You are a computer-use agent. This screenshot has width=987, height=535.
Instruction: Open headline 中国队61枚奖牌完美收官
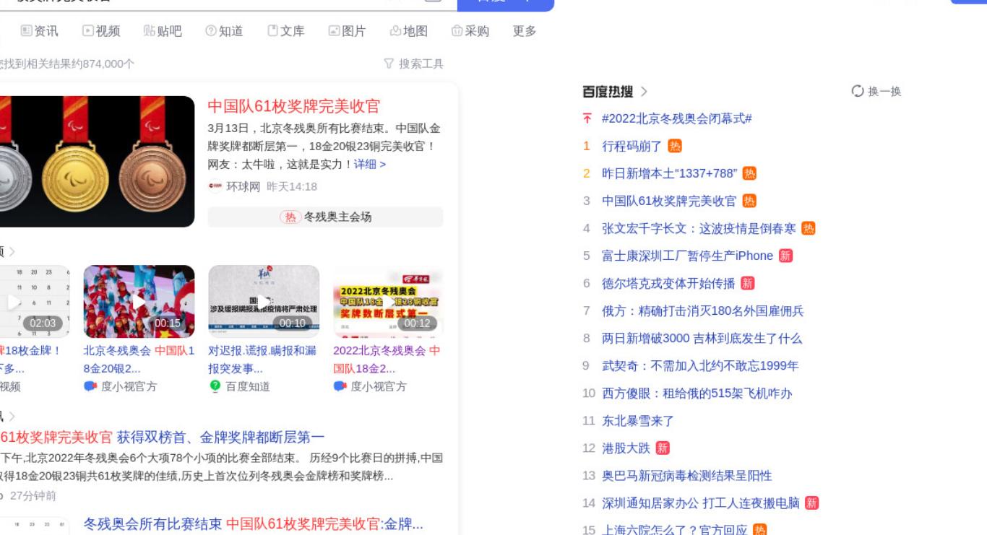[293, 106]
